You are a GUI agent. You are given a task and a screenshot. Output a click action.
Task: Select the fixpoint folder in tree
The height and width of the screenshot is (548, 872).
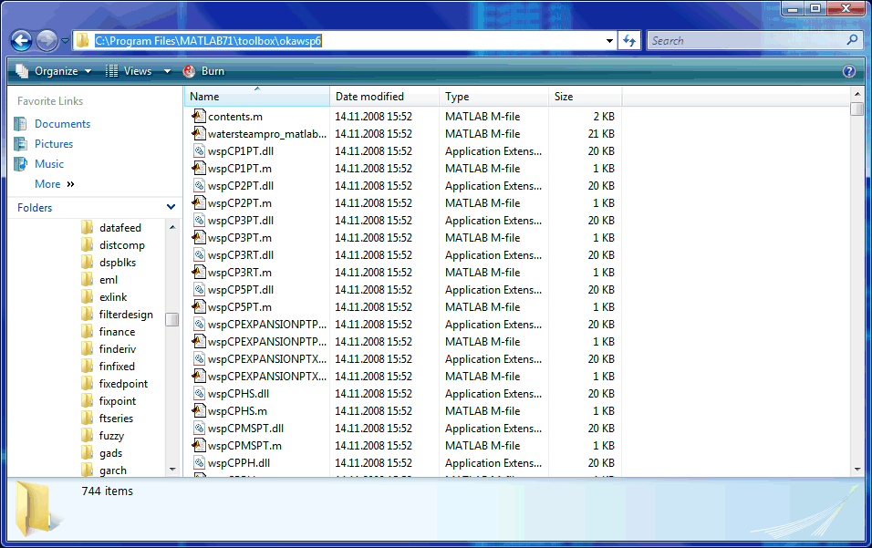[118, 401]
